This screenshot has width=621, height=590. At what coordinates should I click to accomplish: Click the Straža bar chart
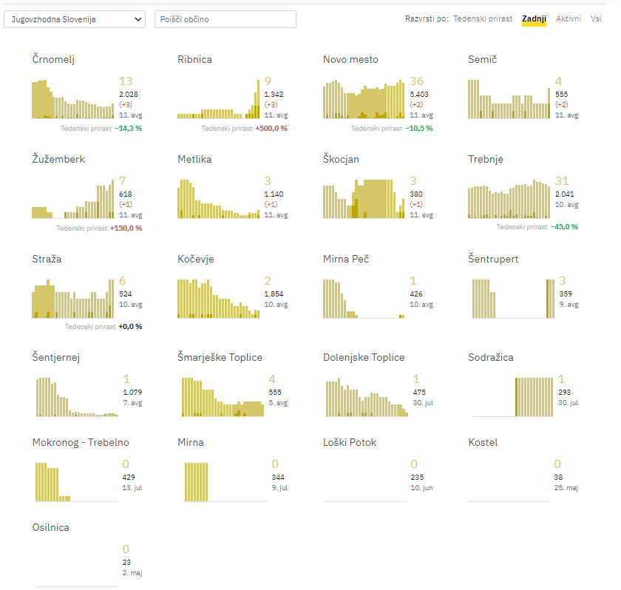[73, 299]
